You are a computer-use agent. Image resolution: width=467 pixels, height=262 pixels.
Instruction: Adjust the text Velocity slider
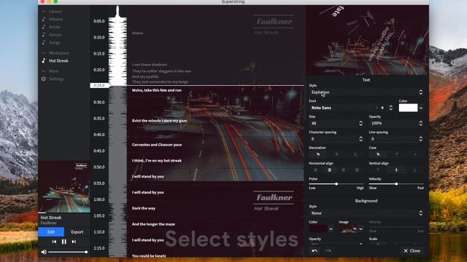click(396, 184)
